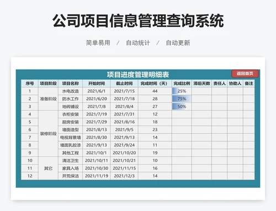276x211 pixels.
Task: Click the 自动统计 subtitle text
Action: [x=138, y=43]
